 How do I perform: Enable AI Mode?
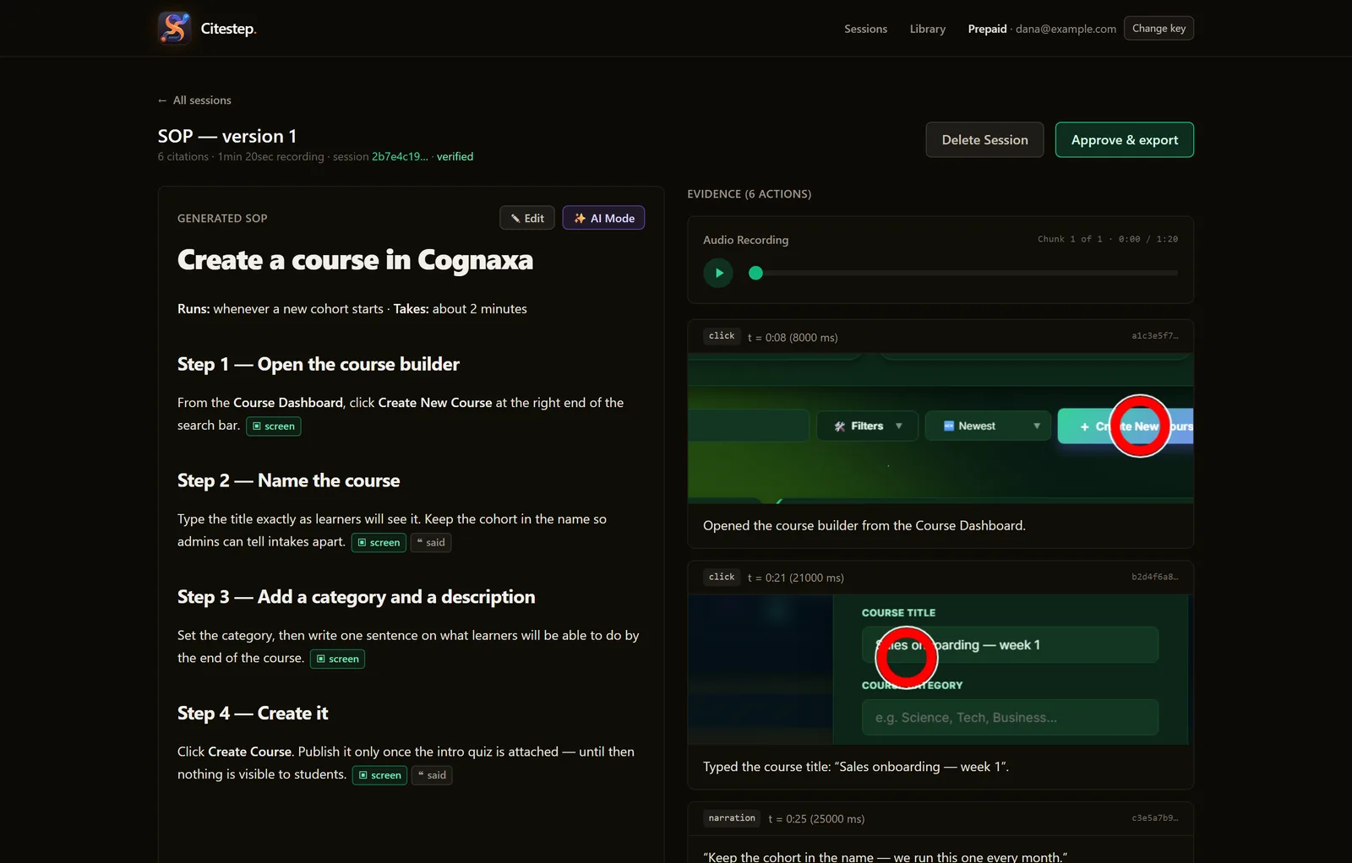coord(603,218)
